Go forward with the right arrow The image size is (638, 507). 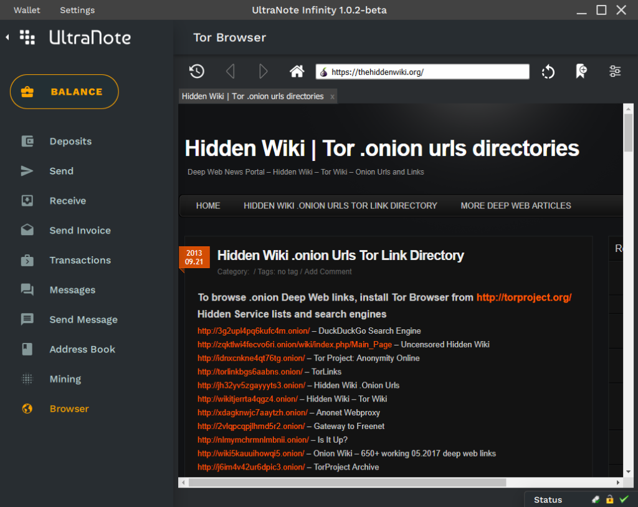coord(264,71)
